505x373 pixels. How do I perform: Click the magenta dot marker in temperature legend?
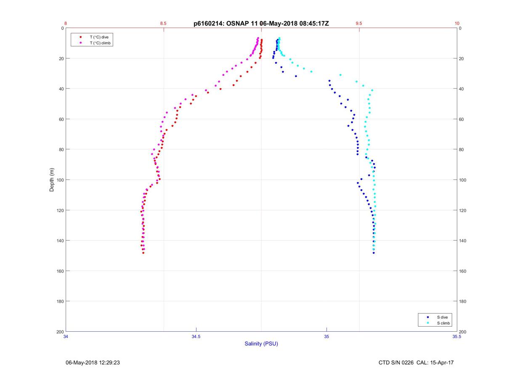coord(80,43)
